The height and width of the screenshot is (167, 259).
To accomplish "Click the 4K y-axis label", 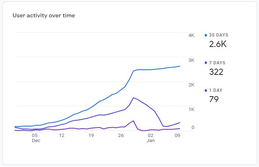I will (191, 35).
